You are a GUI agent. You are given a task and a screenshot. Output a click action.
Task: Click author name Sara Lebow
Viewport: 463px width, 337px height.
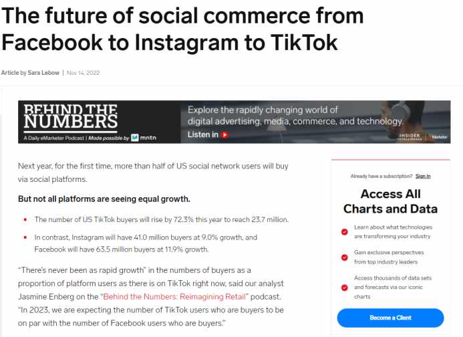coord(43,73)
